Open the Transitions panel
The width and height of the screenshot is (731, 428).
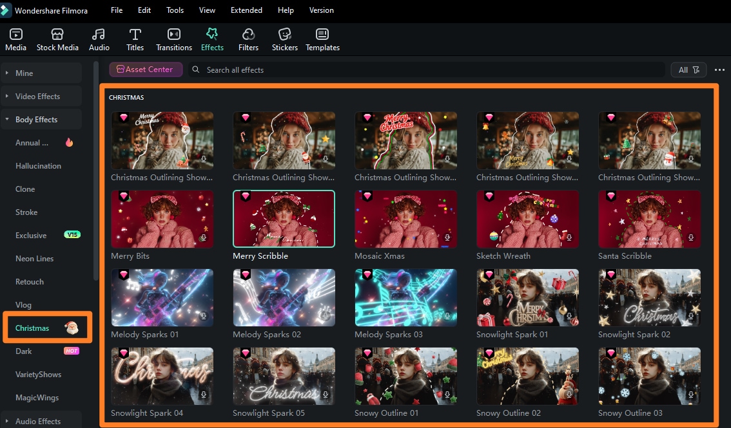point(174,39)
